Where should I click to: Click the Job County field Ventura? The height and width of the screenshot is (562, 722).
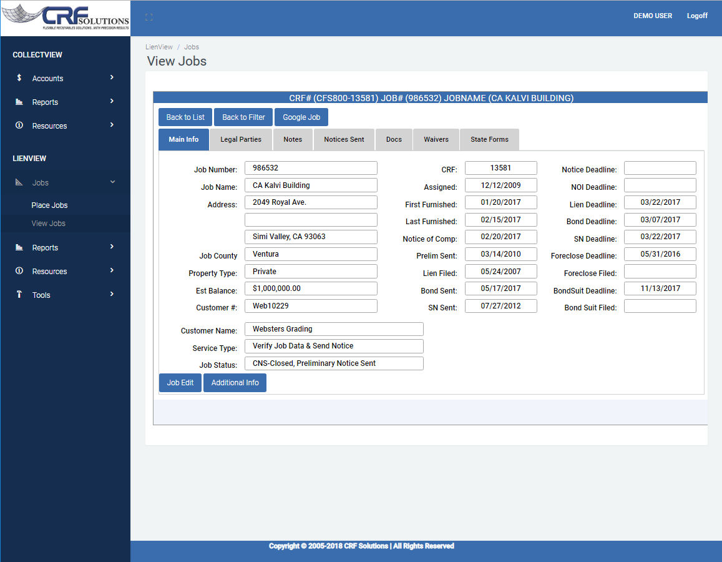311,254
